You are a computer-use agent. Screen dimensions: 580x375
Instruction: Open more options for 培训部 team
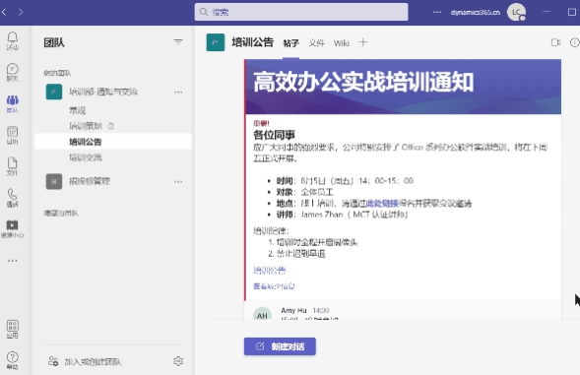pos(178,92)
